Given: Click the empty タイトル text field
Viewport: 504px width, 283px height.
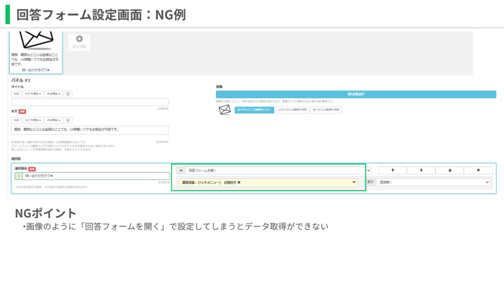Looking at the screenshot, I should pyautogui.click(x=90, y=102).
